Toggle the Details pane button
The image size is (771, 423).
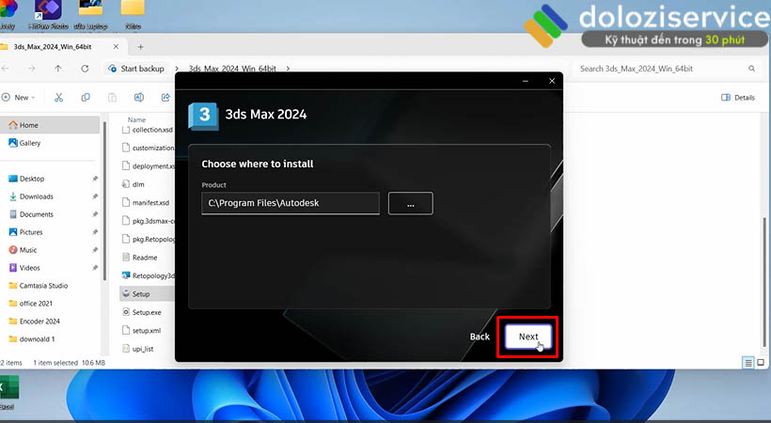click(738, 97)
